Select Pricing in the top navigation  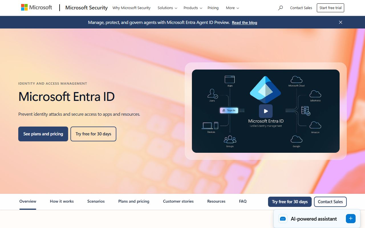pos(213,8)
